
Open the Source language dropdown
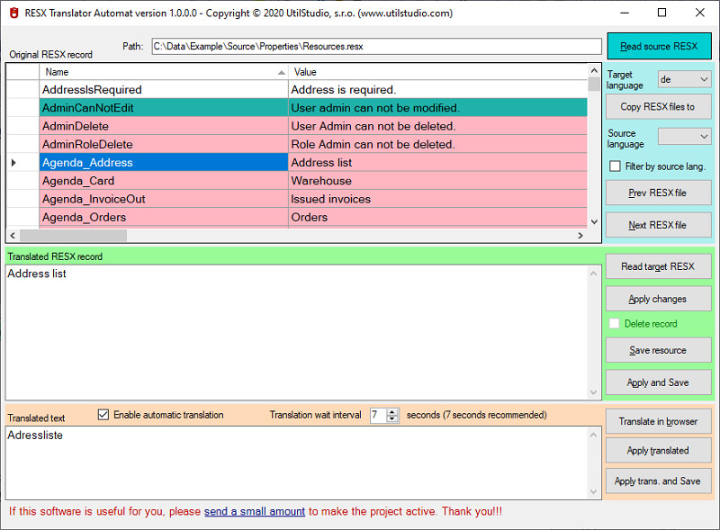click(684, 137)
